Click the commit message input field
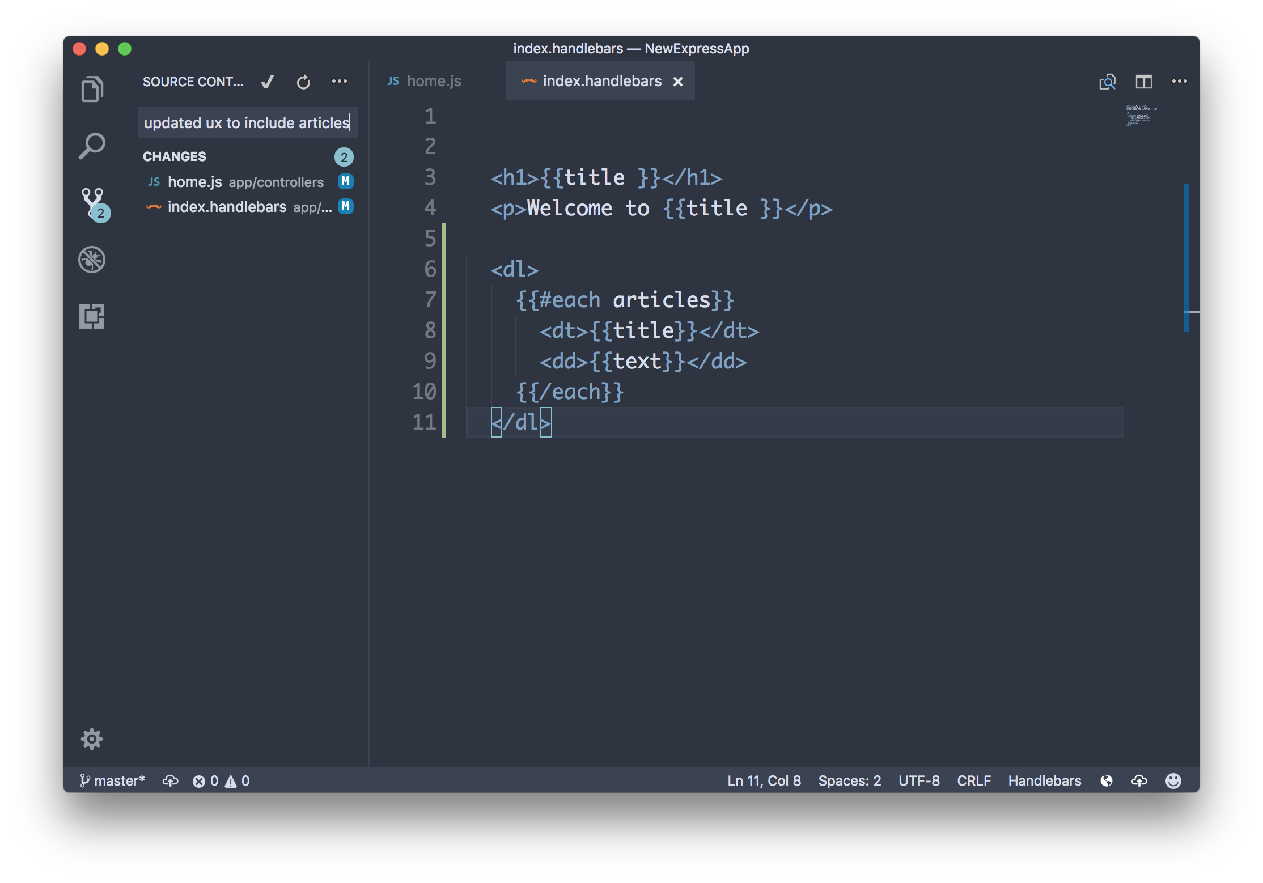Screen dimensions: 1263x883 [248, 122]
